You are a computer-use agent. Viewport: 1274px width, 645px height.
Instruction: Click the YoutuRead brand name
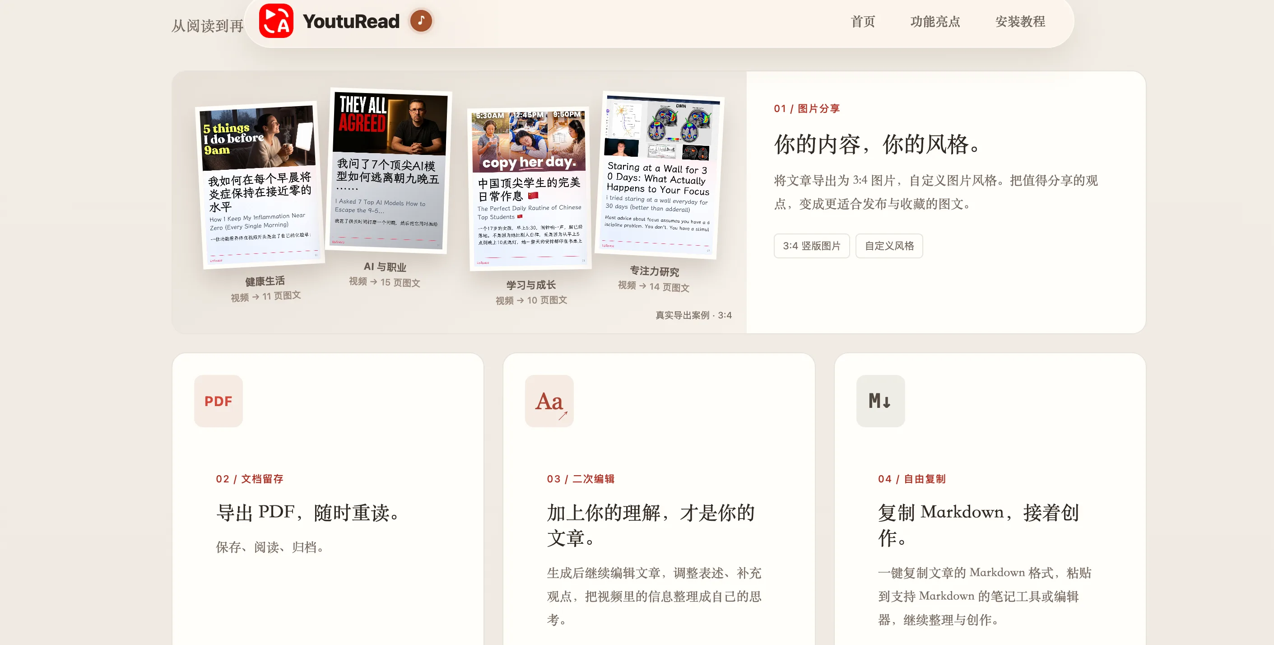tap(351, 21)
